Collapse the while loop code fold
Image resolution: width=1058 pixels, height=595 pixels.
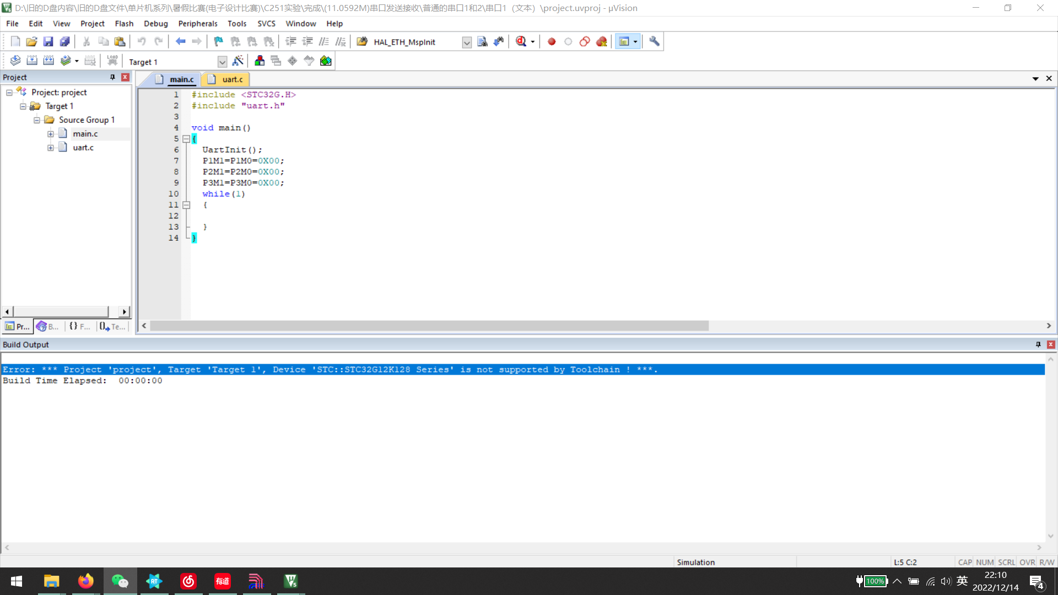pos(186,205)
